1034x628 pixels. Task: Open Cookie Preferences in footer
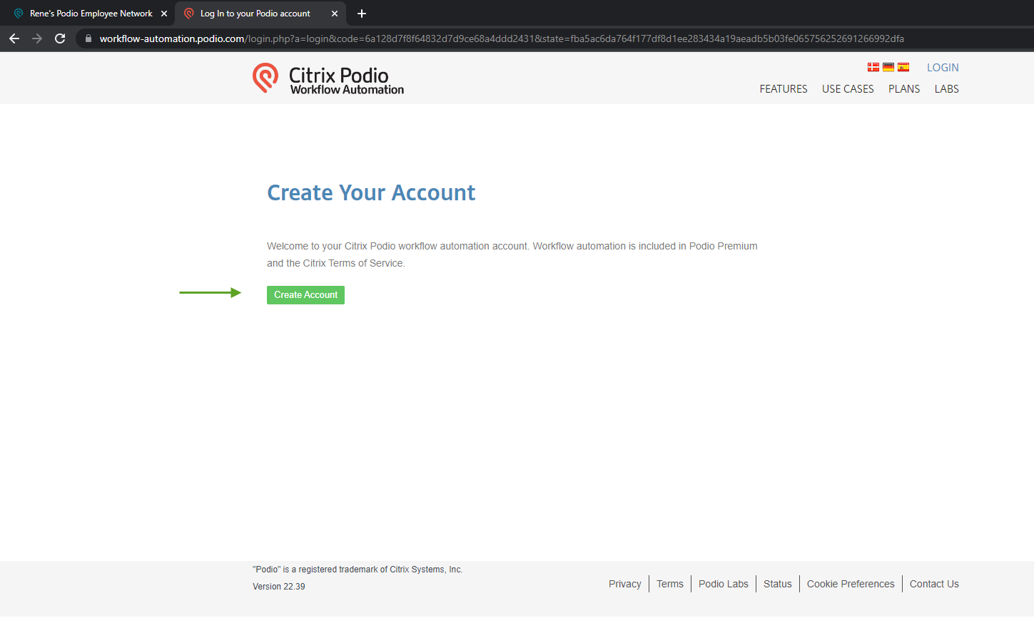pos(851,584)
